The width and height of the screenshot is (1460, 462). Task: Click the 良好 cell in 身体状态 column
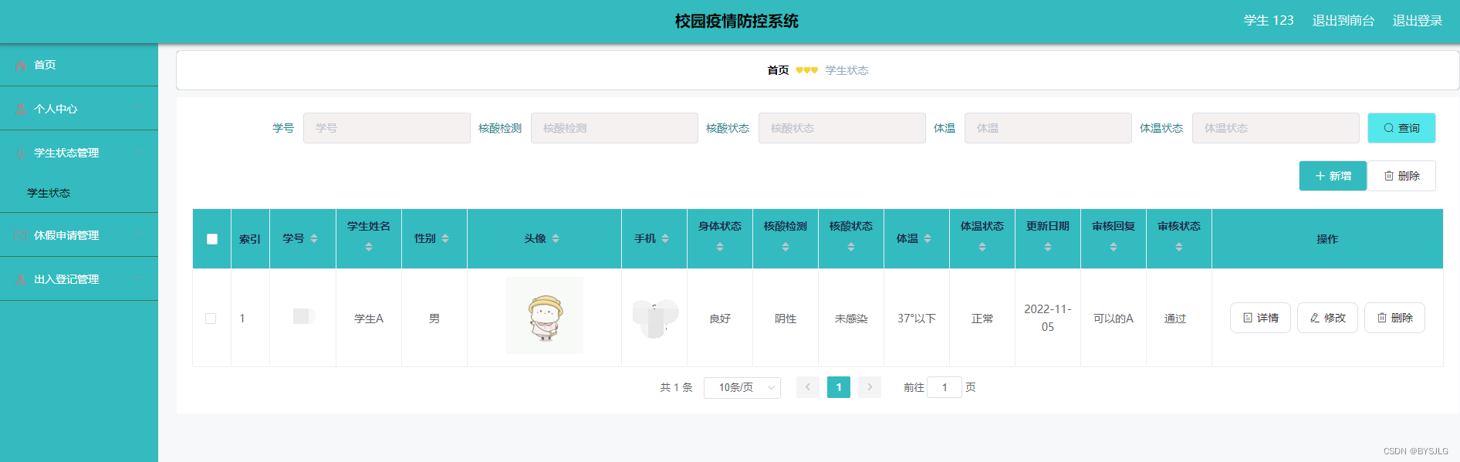[x=720, y=319]
